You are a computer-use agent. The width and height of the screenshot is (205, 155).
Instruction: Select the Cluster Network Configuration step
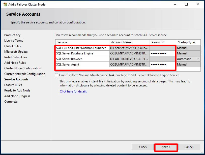[25, 74]
